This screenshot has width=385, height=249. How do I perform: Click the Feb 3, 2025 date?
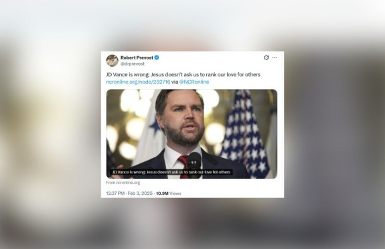click(140, 193)
